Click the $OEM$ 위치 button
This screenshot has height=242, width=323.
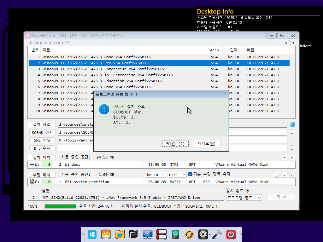(42, 132)
